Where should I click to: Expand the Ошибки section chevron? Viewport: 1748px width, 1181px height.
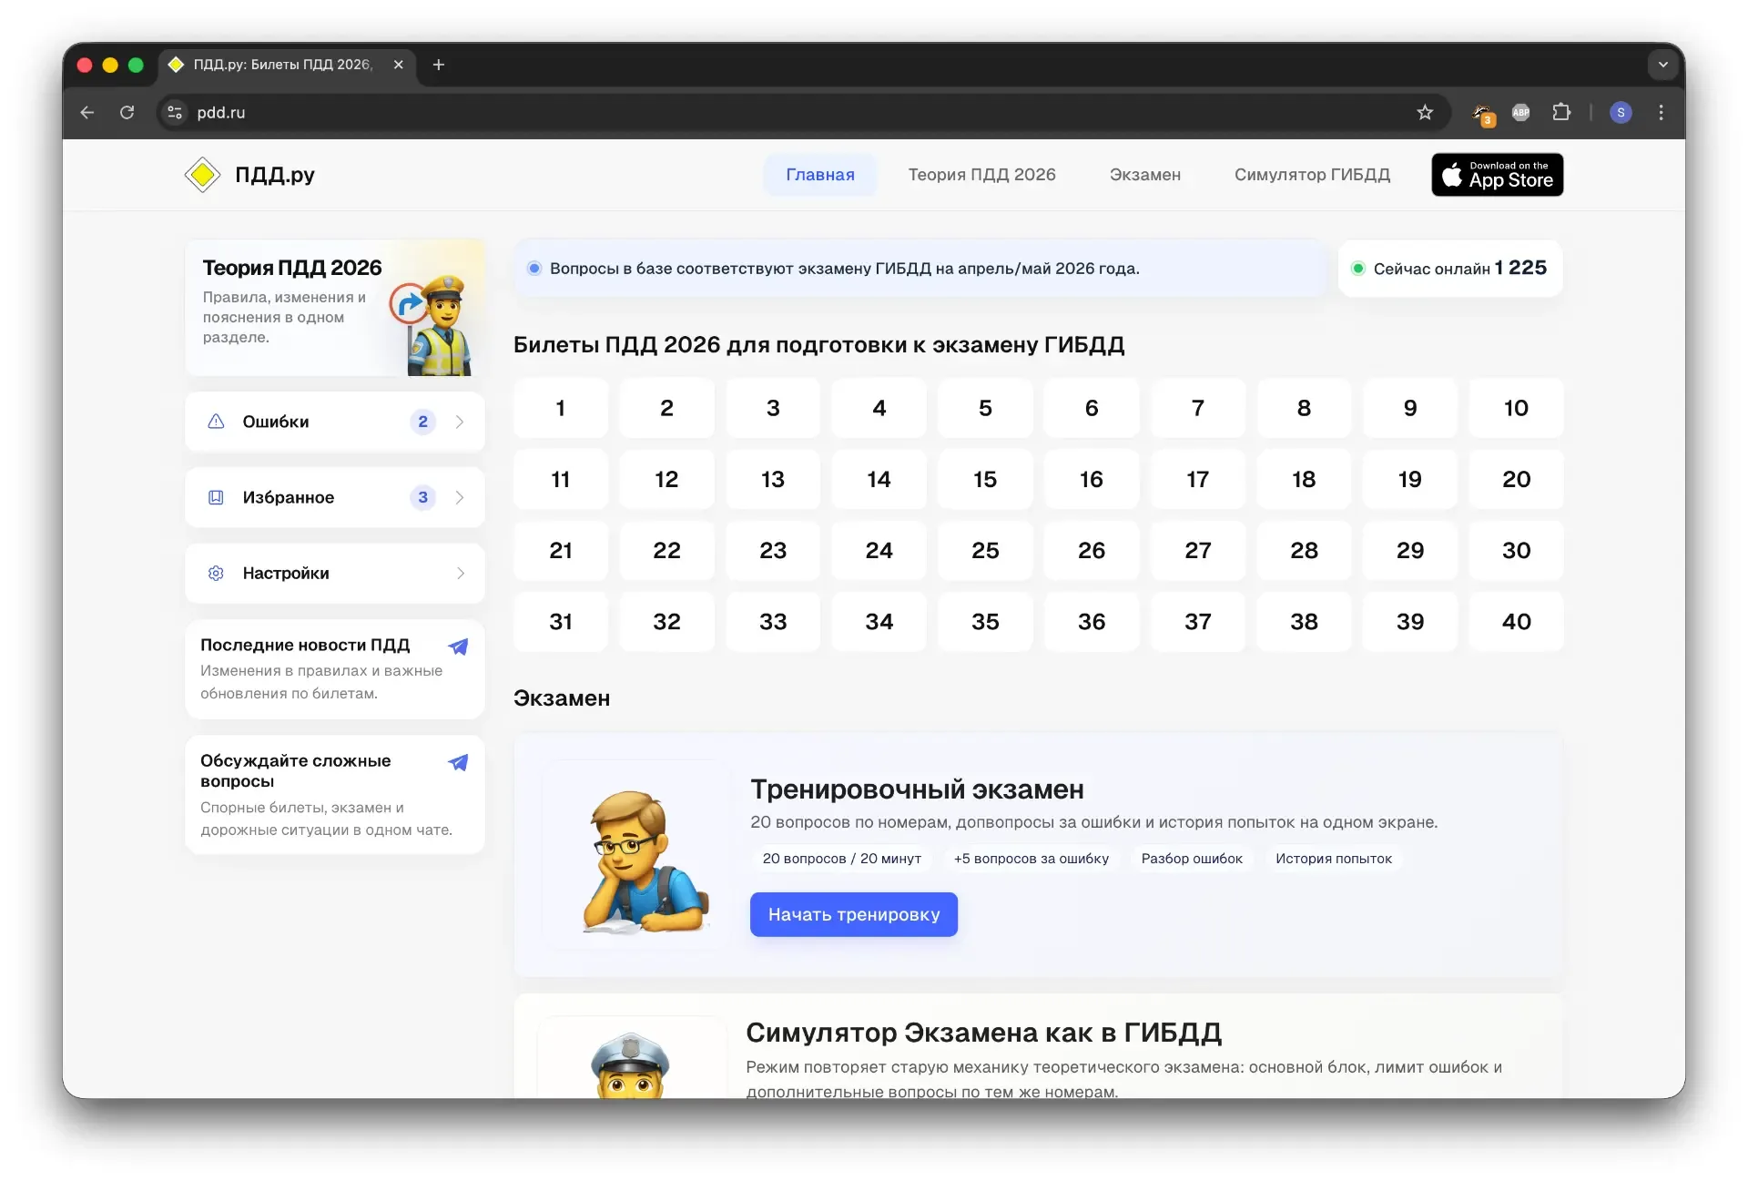click(x=460, y=422)
